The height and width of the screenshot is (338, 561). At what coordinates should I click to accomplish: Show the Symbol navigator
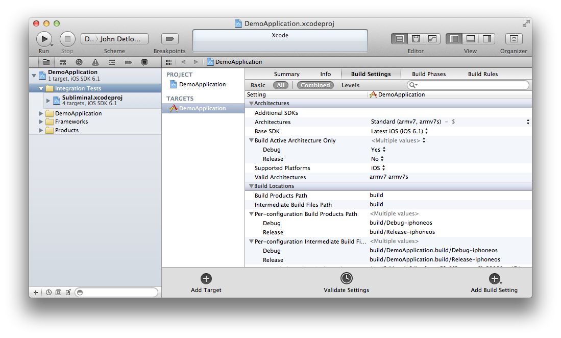(63, 62)
